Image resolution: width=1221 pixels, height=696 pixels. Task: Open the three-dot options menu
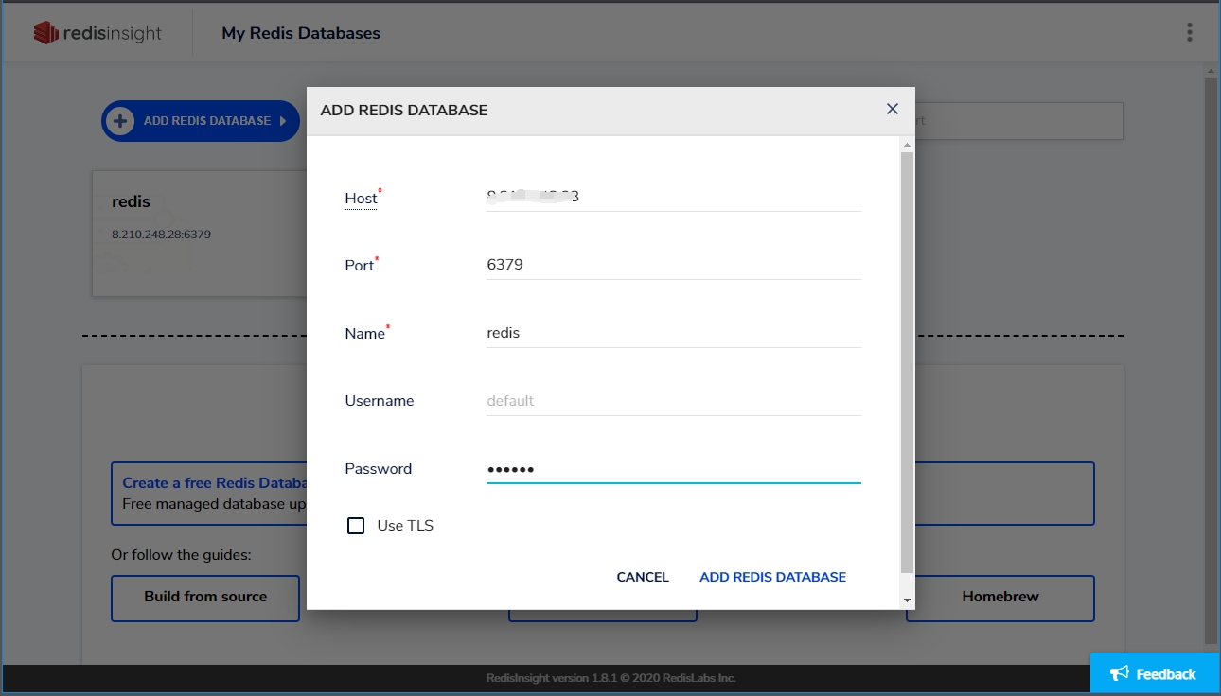[x=1190, y=33]
